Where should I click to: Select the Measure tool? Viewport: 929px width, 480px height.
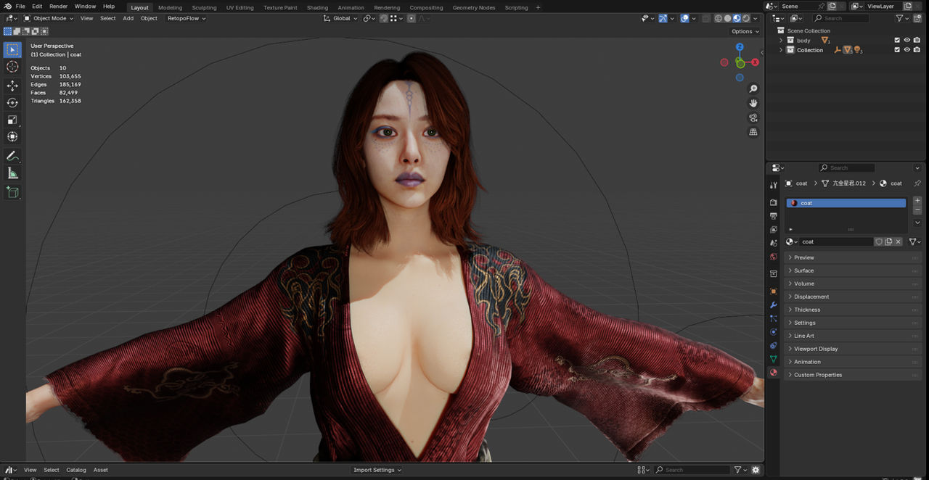point(12,173)
